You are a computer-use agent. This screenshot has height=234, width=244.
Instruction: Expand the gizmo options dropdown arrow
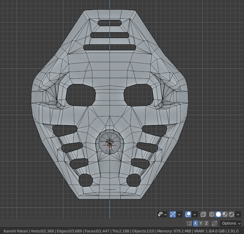(179, 214)
